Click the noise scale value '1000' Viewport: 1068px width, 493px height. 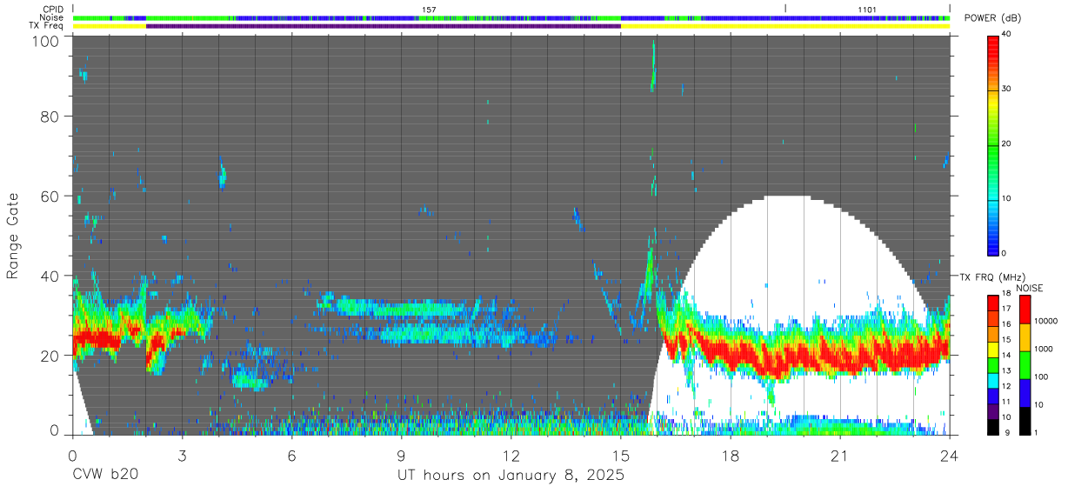click(x=1044, y=349)
